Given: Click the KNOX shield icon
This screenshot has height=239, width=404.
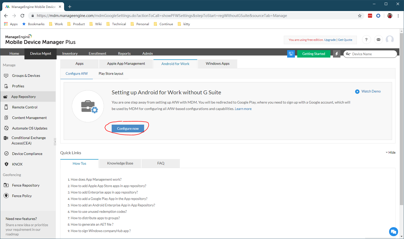Looking at the screenshot, I should pos(6,164).
